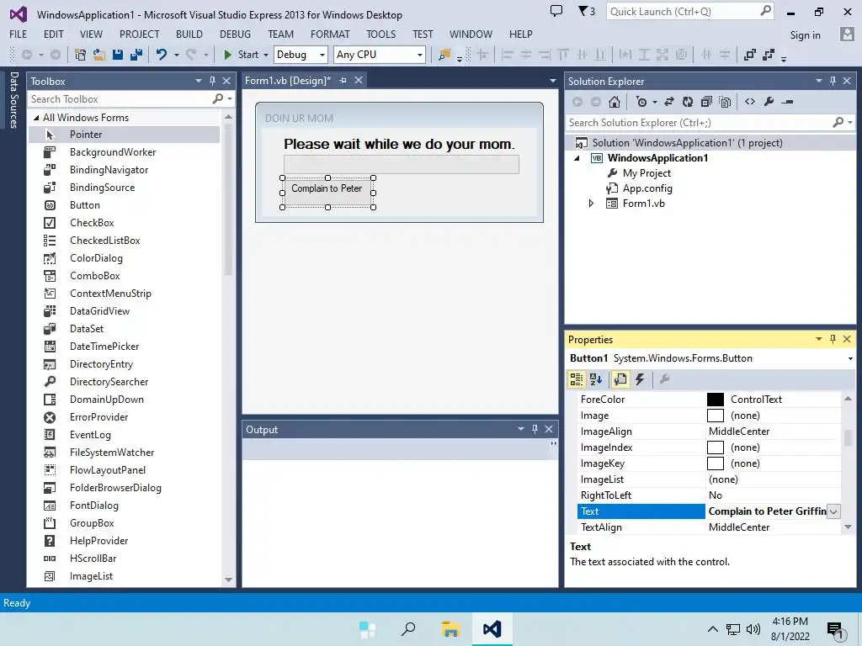
Task: Click the search magnifier in Solution Explorer box
Action: click(838, 123)
